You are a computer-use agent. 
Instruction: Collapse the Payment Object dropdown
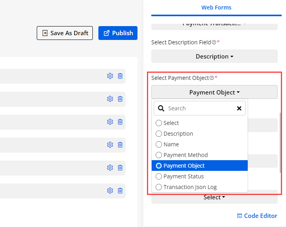(x=214, y=93)
